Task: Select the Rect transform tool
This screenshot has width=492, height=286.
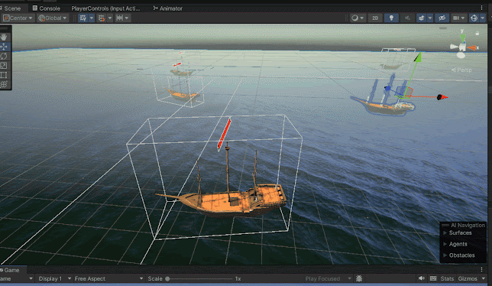Action: pos(4,75)
